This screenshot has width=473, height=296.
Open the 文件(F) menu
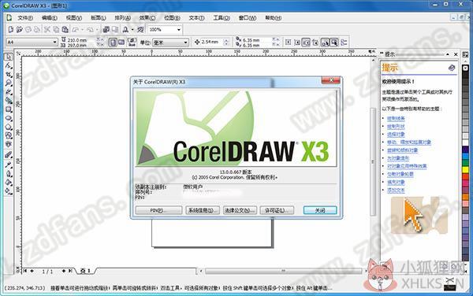coord(24,18)
